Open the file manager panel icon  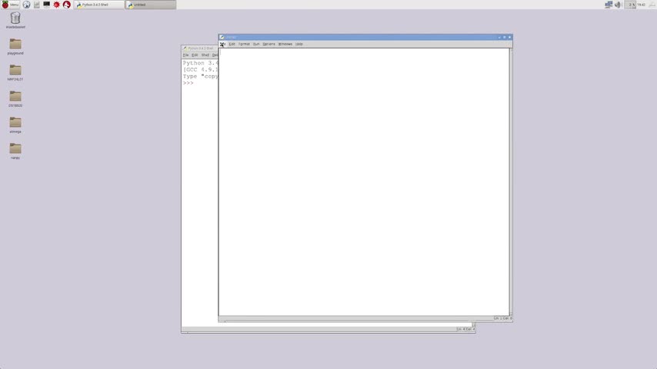(36, 5)
